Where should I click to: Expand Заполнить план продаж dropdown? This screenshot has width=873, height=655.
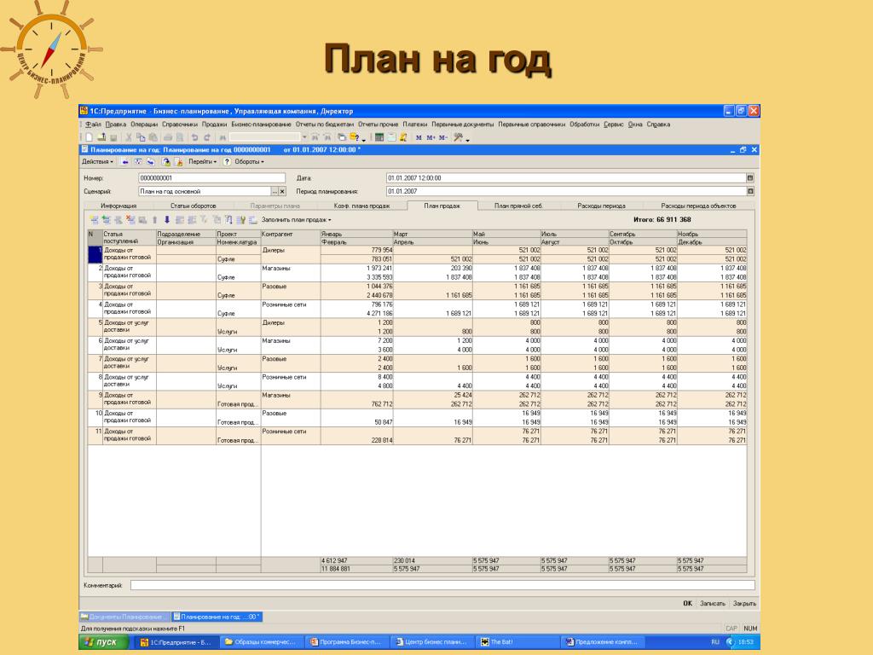point(296,220)
